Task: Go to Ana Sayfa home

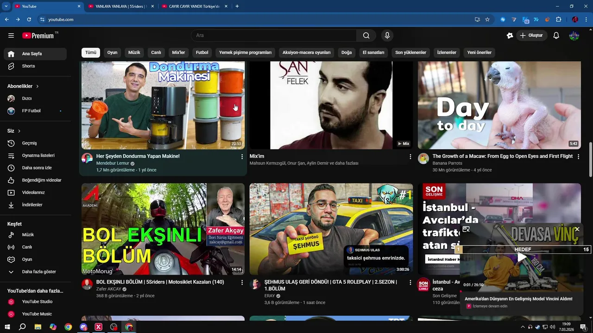Action: (x=35, y=54)
